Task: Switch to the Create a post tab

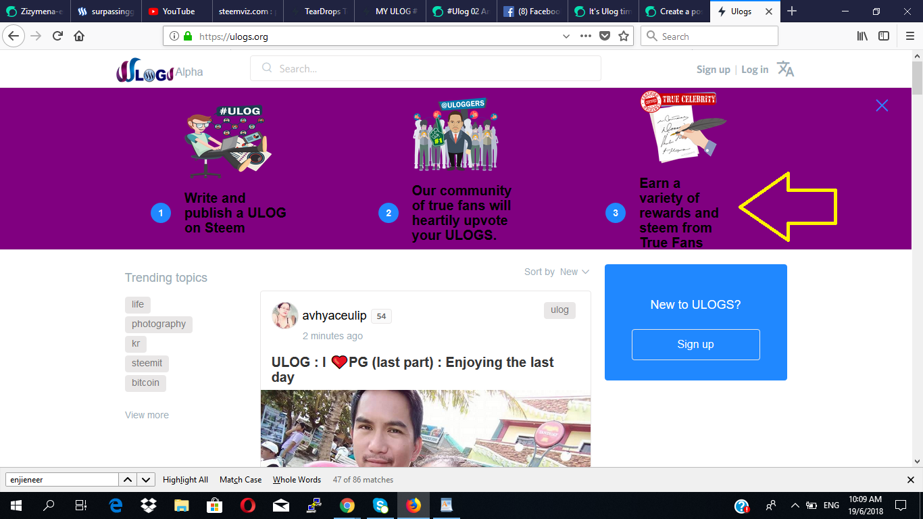Action: point(674,11)
